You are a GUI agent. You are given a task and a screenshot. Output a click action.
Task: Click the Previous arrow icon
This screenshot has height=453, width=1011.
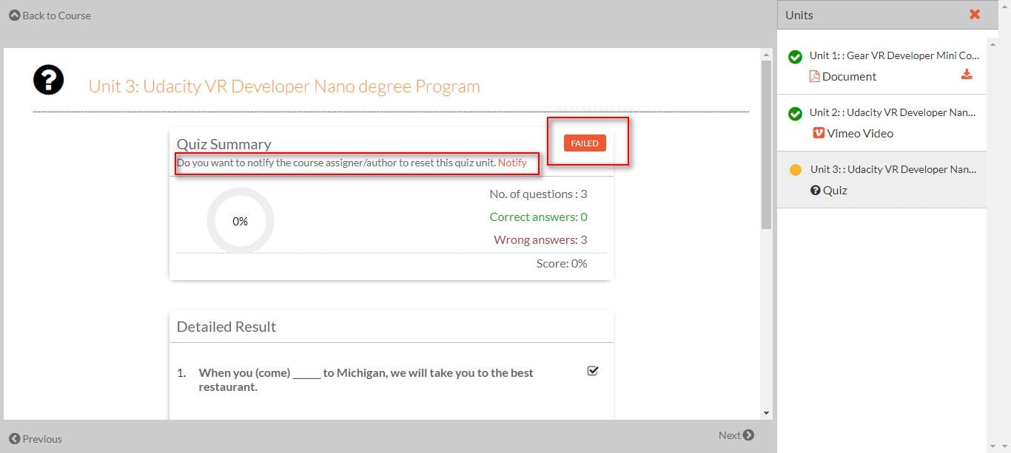coord(14,438)
